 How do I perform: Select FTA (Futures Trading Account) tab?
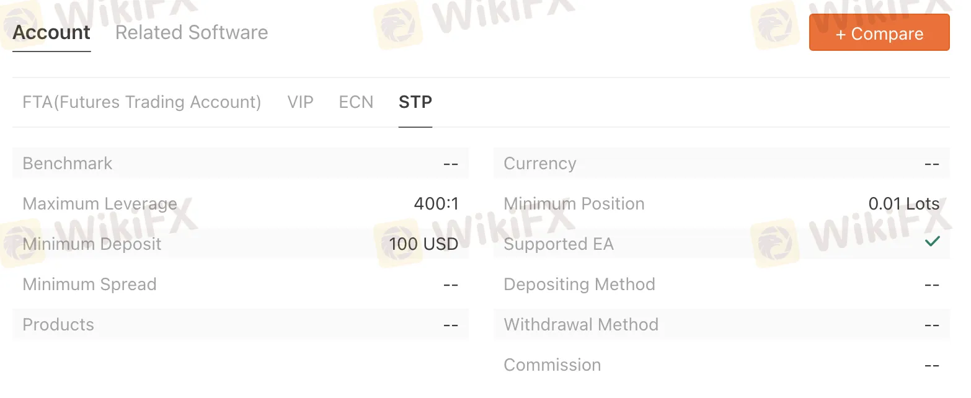click(x=141, y=102)
